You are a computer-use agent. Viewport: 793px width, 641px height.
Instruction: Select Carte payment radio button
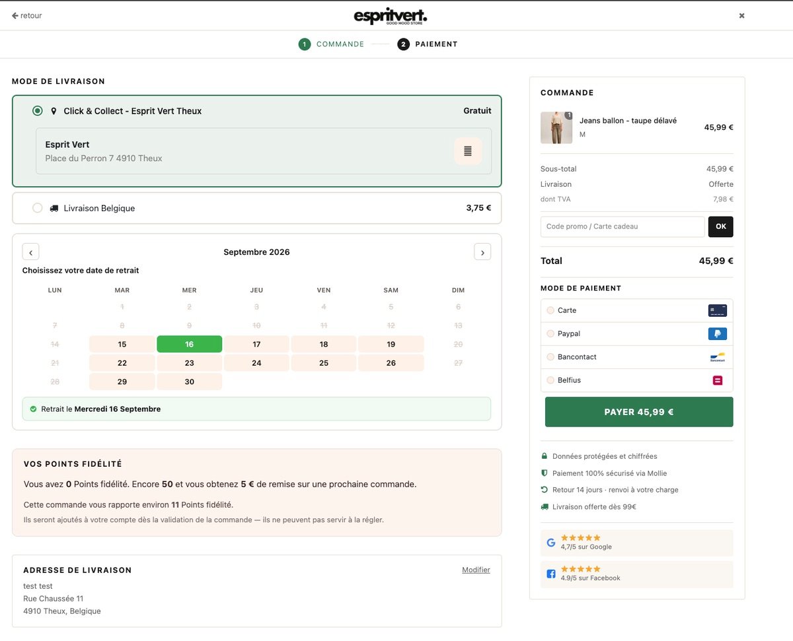(550, 310)
